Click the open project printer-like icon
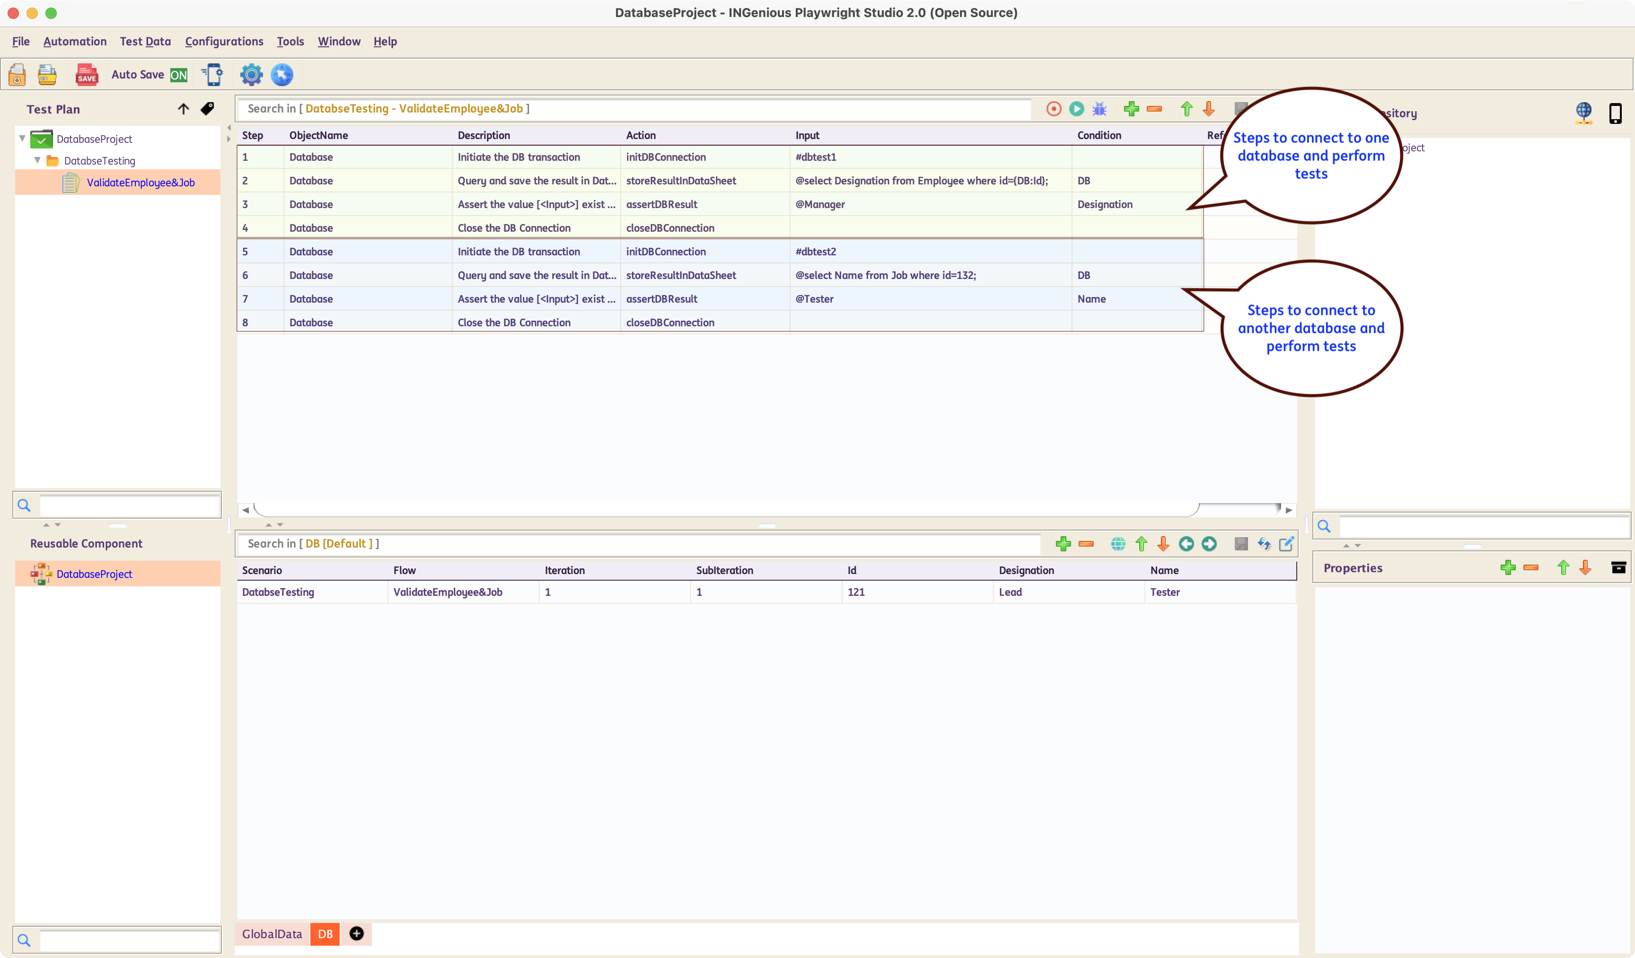 [x=47, y=75]
